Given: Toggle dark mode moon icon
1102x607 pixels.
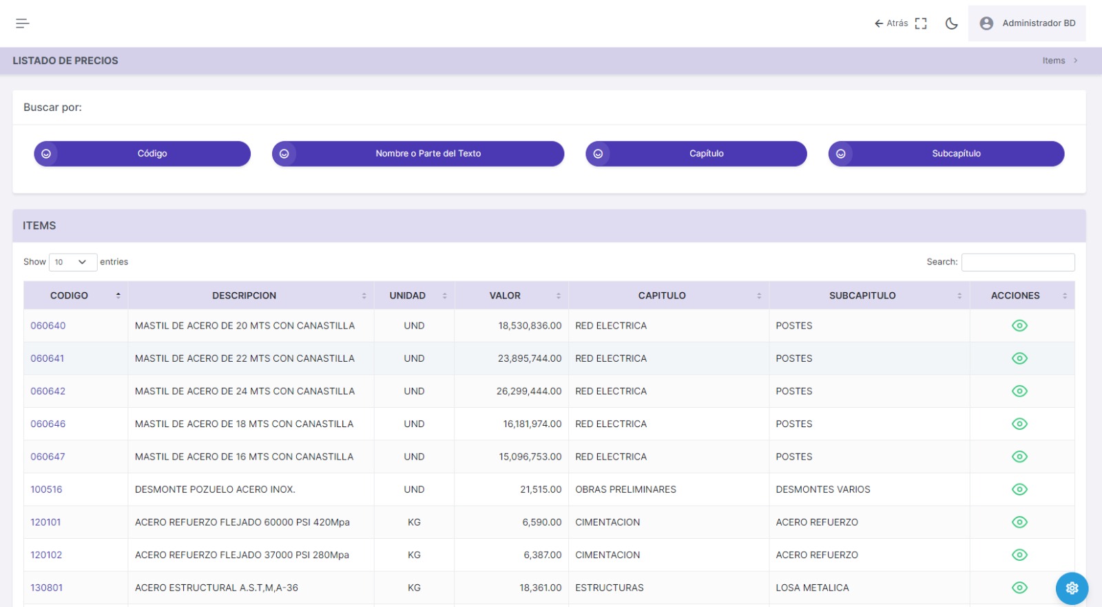Looking at the screenshot, I should pyautogui.click(x=951, y=23).
